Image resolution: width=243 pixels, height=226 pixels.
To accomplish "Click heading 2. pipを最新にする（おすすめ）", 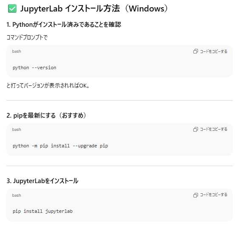I will 46,116.
